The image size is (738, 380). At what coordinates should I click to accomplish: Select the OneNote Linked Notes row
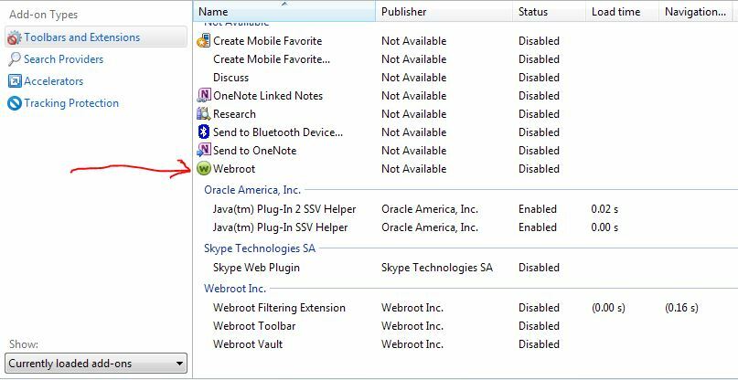click(466, 96)
